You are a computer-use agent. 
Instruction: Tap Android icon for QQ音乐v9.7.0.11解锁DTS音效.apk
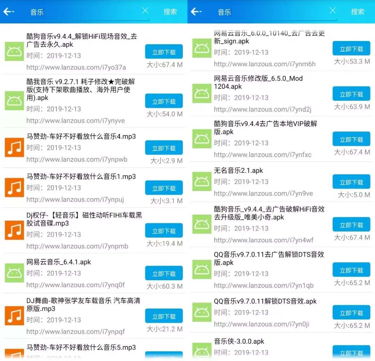coord(202,312)
